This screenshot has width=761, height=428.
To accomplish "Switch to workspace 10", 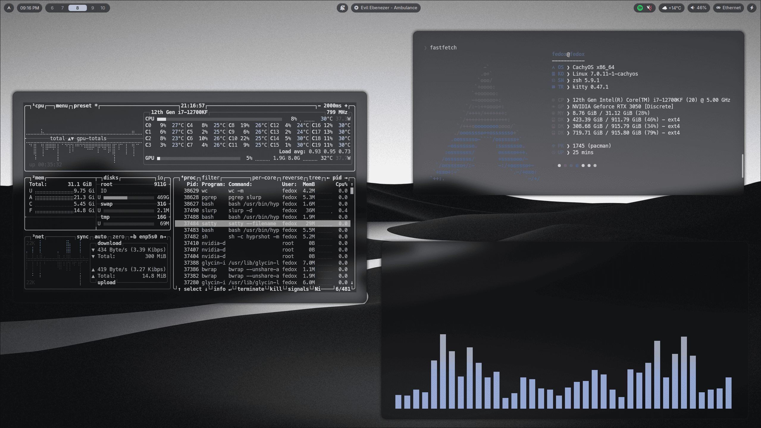I will coord(103,8).
